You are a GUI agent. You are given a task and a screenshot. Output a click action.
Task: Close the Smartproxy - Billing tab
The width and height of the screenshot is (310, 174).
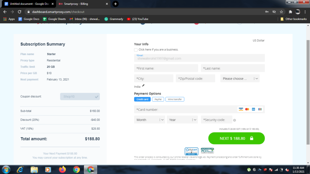(x=107, y=4)
